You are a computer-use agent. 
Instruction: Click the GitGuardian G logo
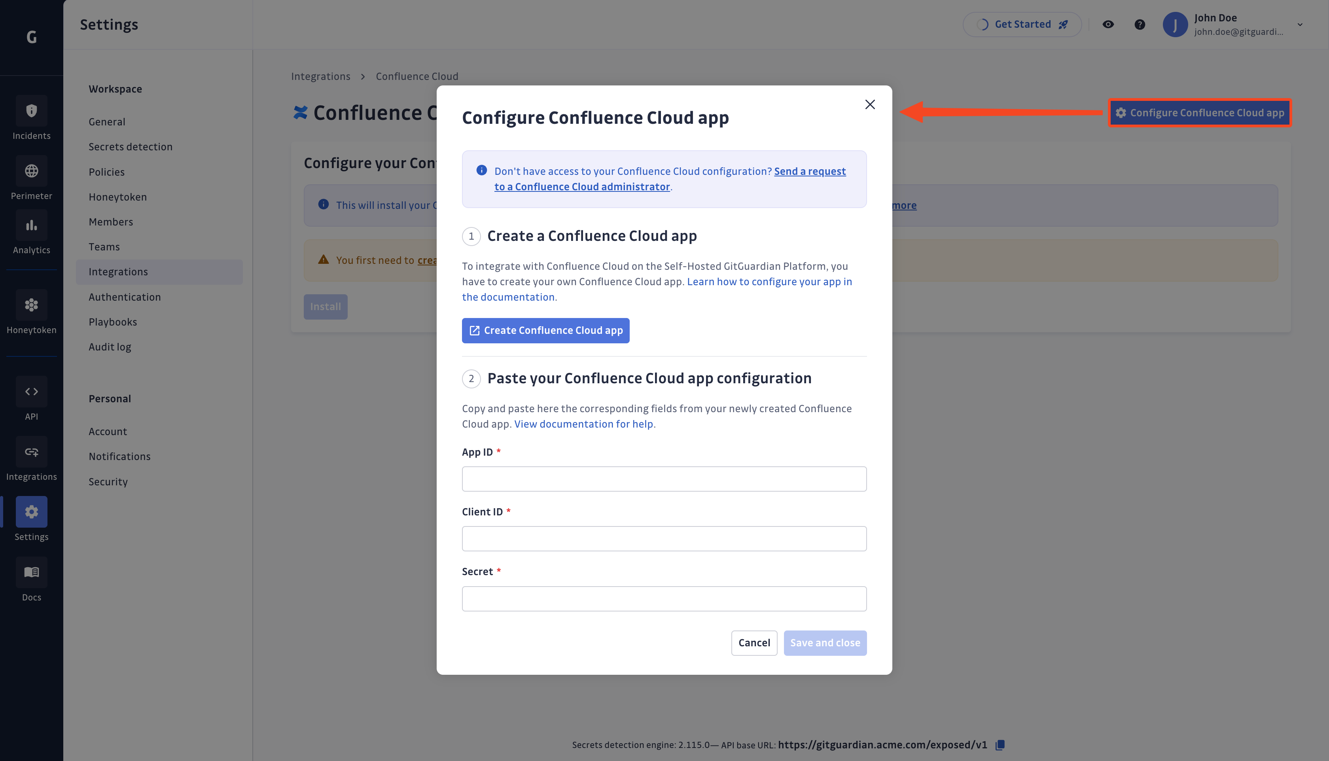31,37
